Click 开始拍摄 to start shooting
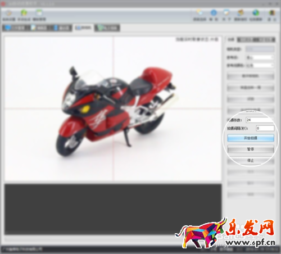This screenshot has height=254, width=281. [x=251, y=138]
